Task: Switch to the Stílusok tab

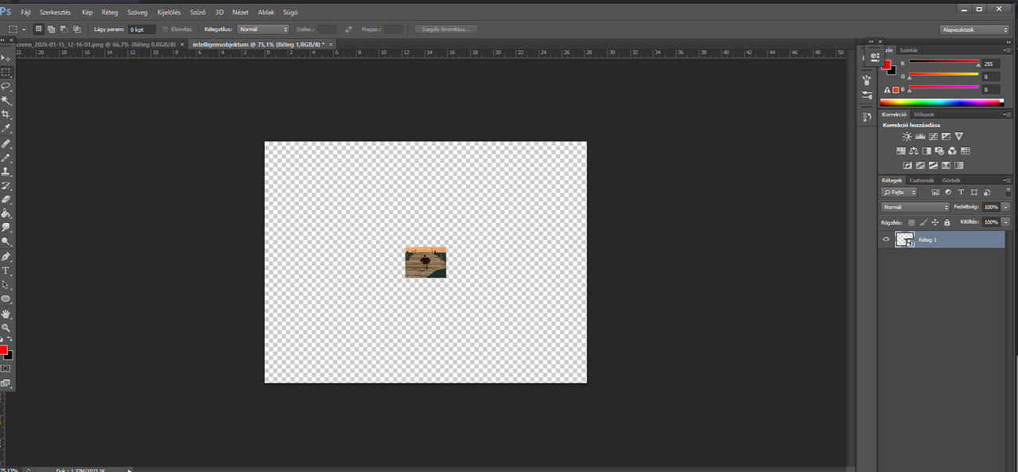Action: pos(924,114)
